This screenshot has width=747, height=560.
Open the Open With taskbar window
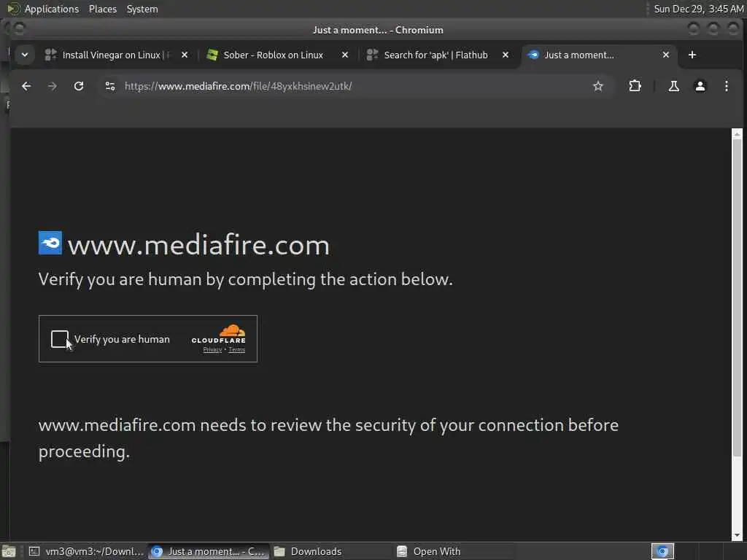click(x=454, y=551)
